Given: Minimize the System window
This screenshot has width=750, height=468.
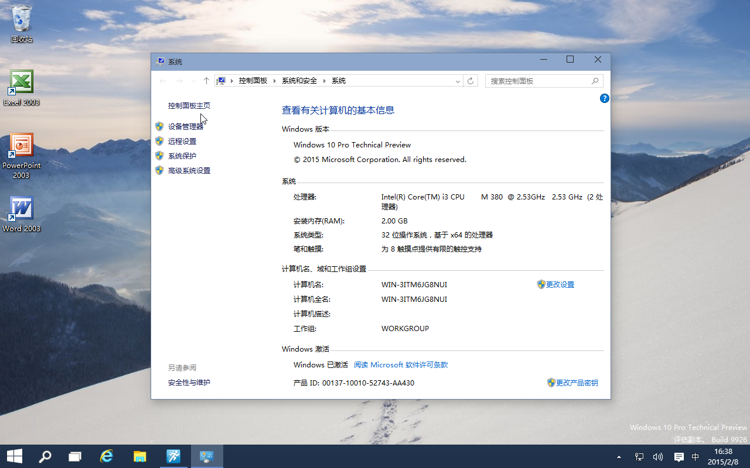Looking at the screenshot, I should pyautogui.click(x=543, y=60).
